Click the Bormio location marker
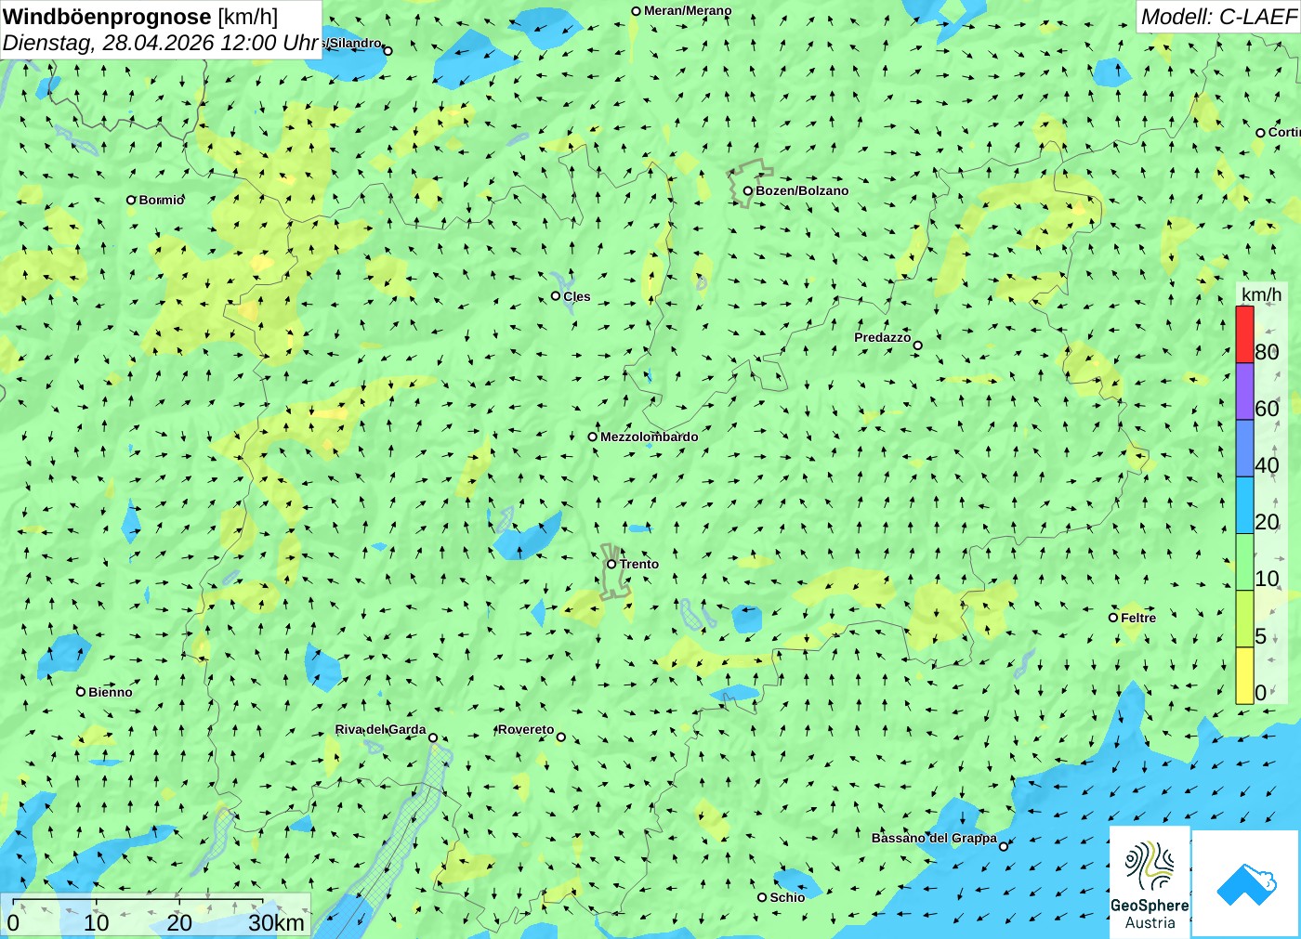 pos(131,200)
